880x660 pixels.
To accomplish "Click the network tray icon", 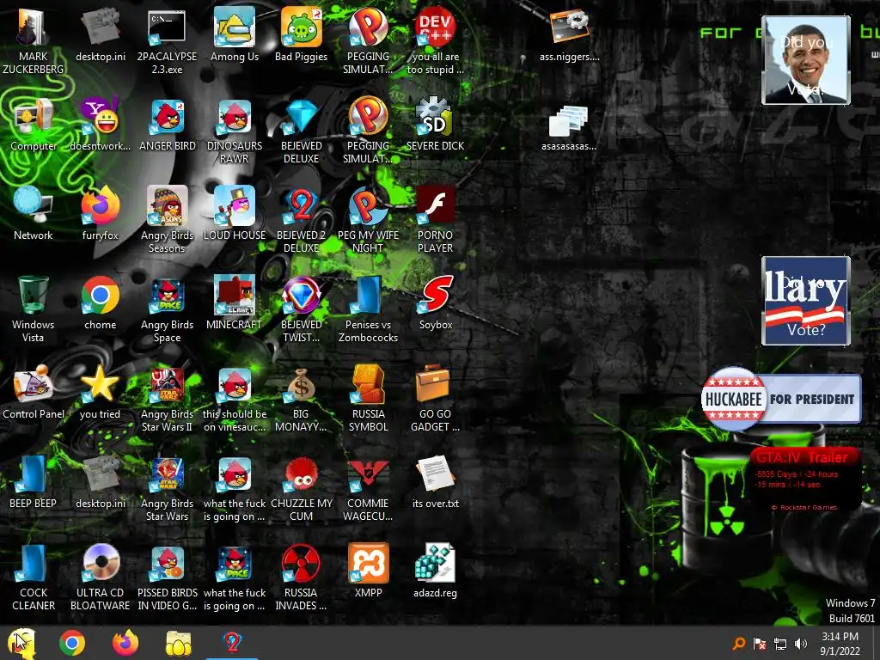I will pyautogui.click(x=780, y=643).
